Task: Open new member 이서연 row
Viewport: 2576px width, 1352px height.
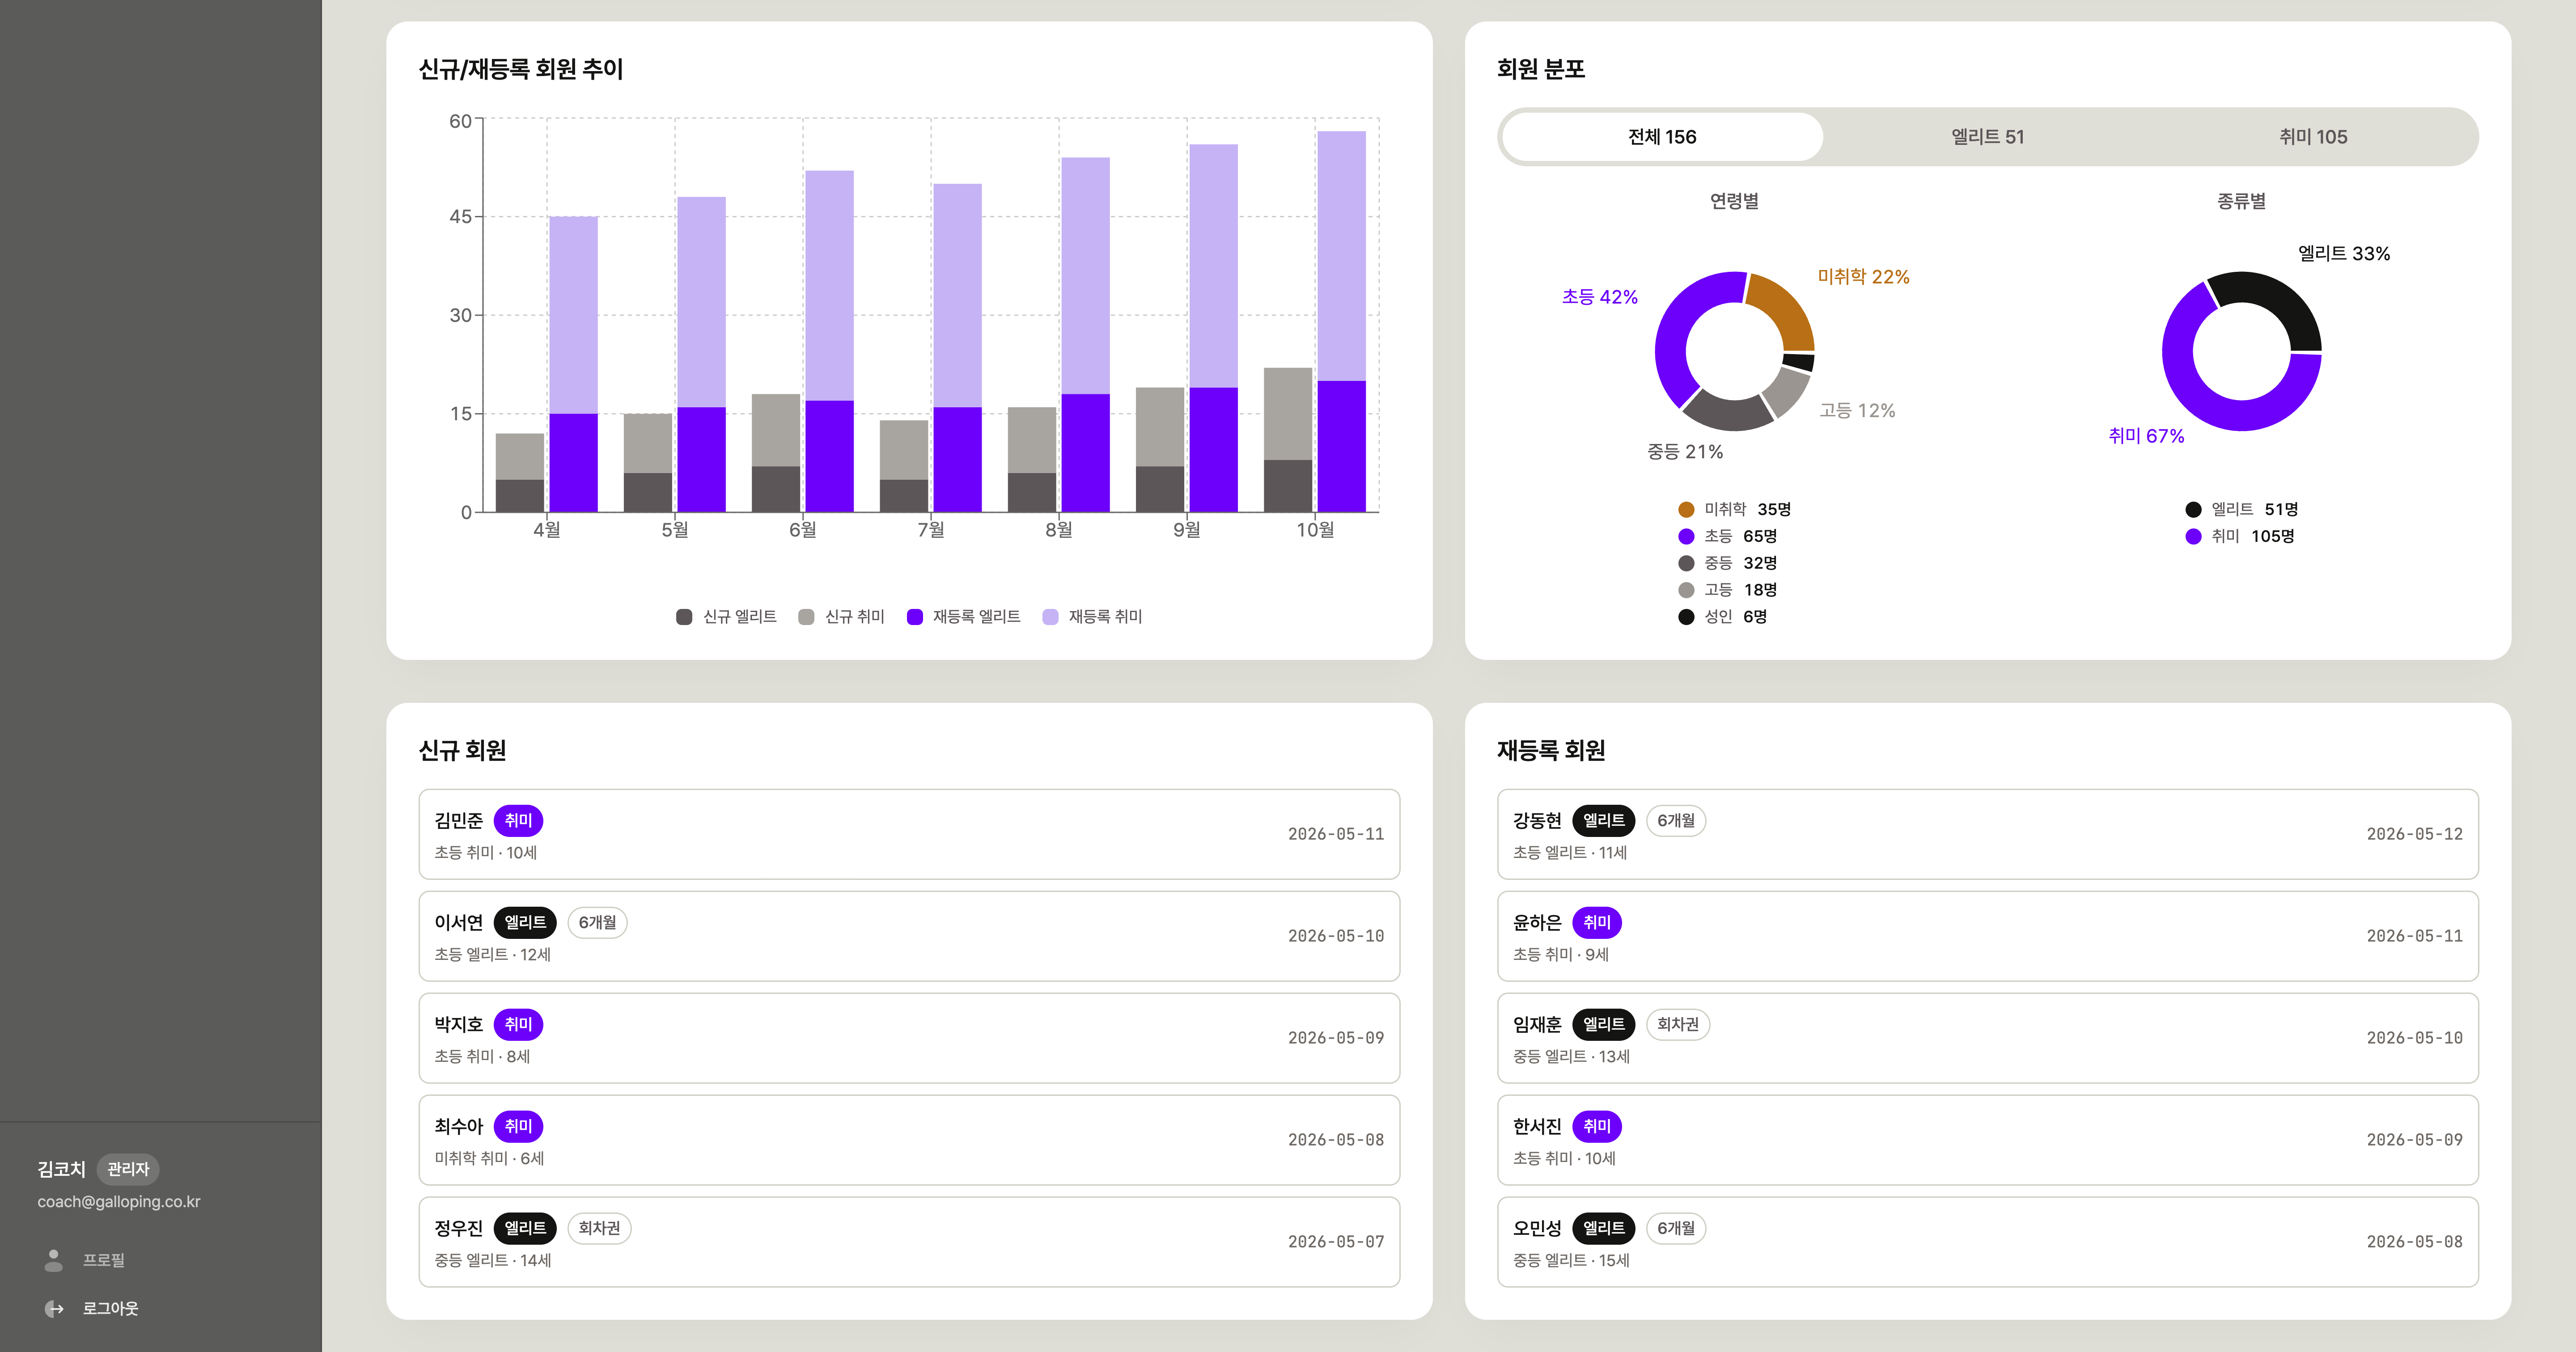Action: click(x=909, y=936)
